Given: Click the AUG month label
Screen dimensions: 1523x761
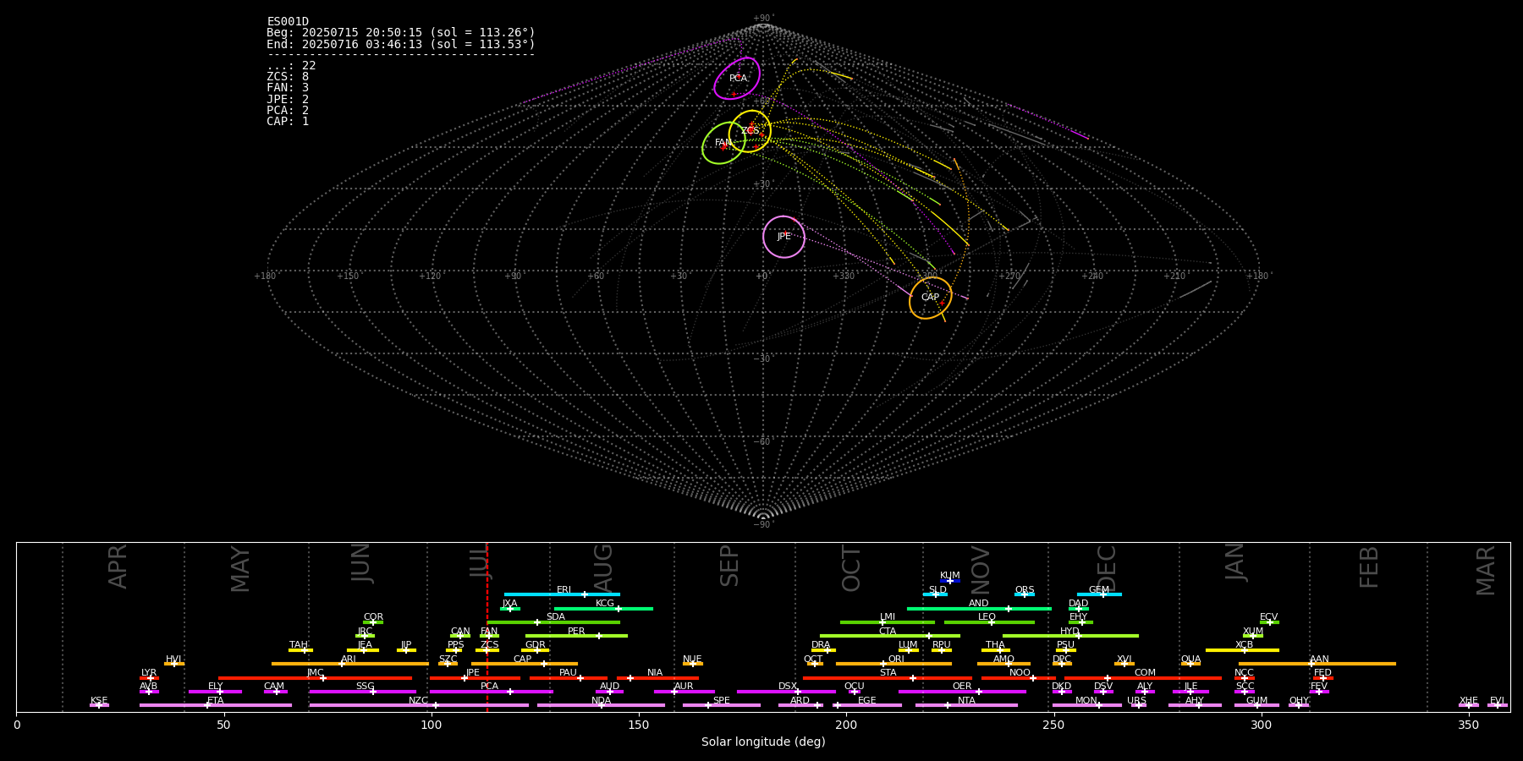Looking at the screenshot, I should tap(603, 569).
